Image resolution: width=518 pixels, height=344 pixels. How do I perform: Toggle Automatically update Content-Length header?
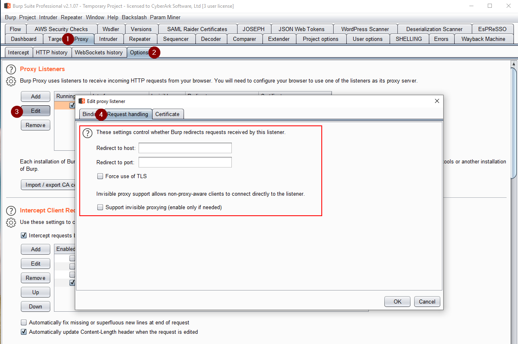pyautogui.click(x=24, y=332)
